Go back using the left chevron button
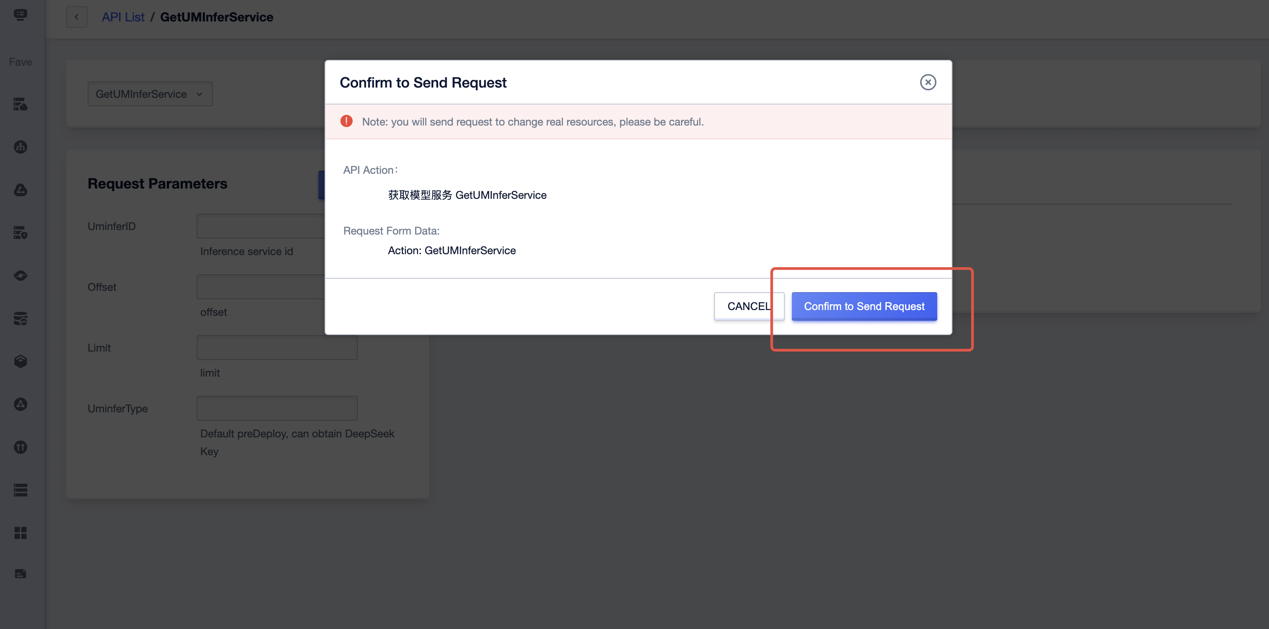1269x629 pixels. pos(77,17)
